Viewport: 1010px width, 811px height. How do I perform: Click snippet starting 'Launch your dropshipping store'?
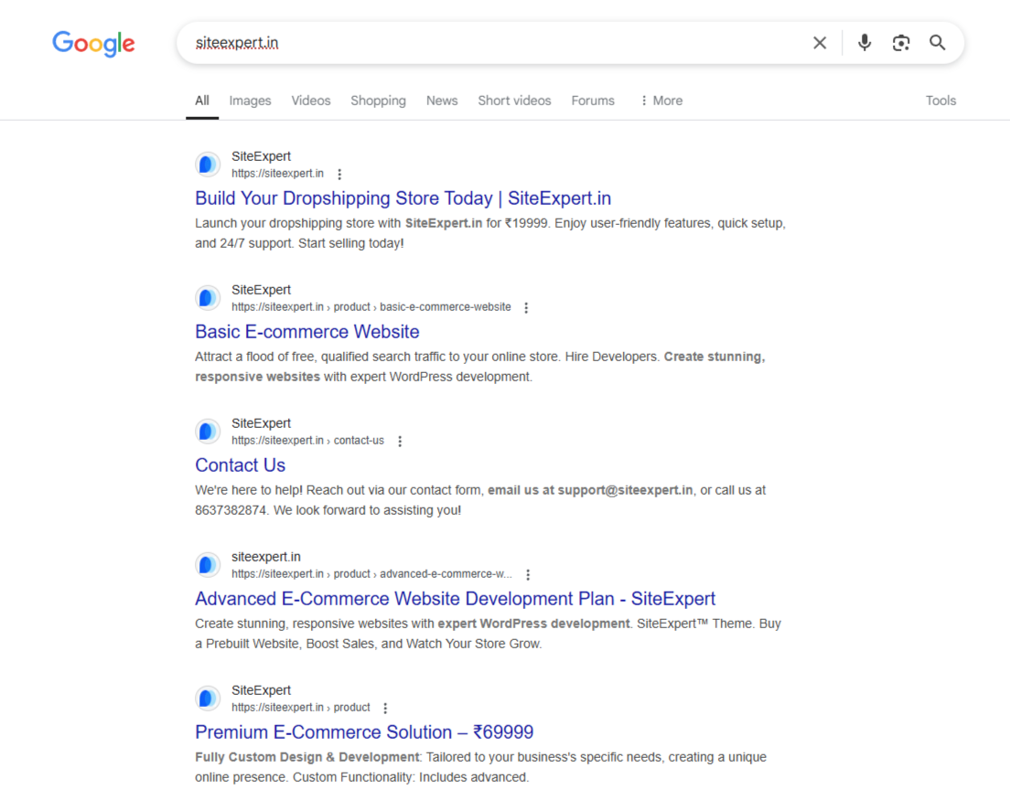tap(490, 233)
